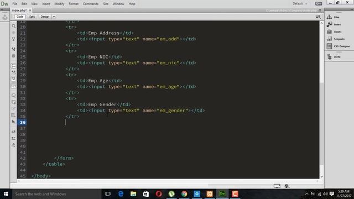Open the View menu
Screen dimensions: 354x199
pos(34,4)
